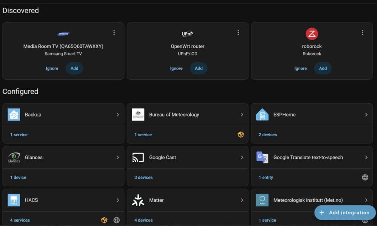
Task: Click the globe icon on the Google Translate card
Action: [365, 177]
